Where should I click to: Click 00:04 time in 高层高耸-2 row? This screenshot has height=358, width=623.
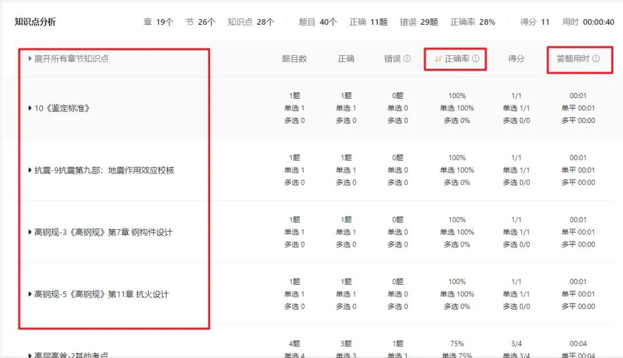click(x=578, y=344)
